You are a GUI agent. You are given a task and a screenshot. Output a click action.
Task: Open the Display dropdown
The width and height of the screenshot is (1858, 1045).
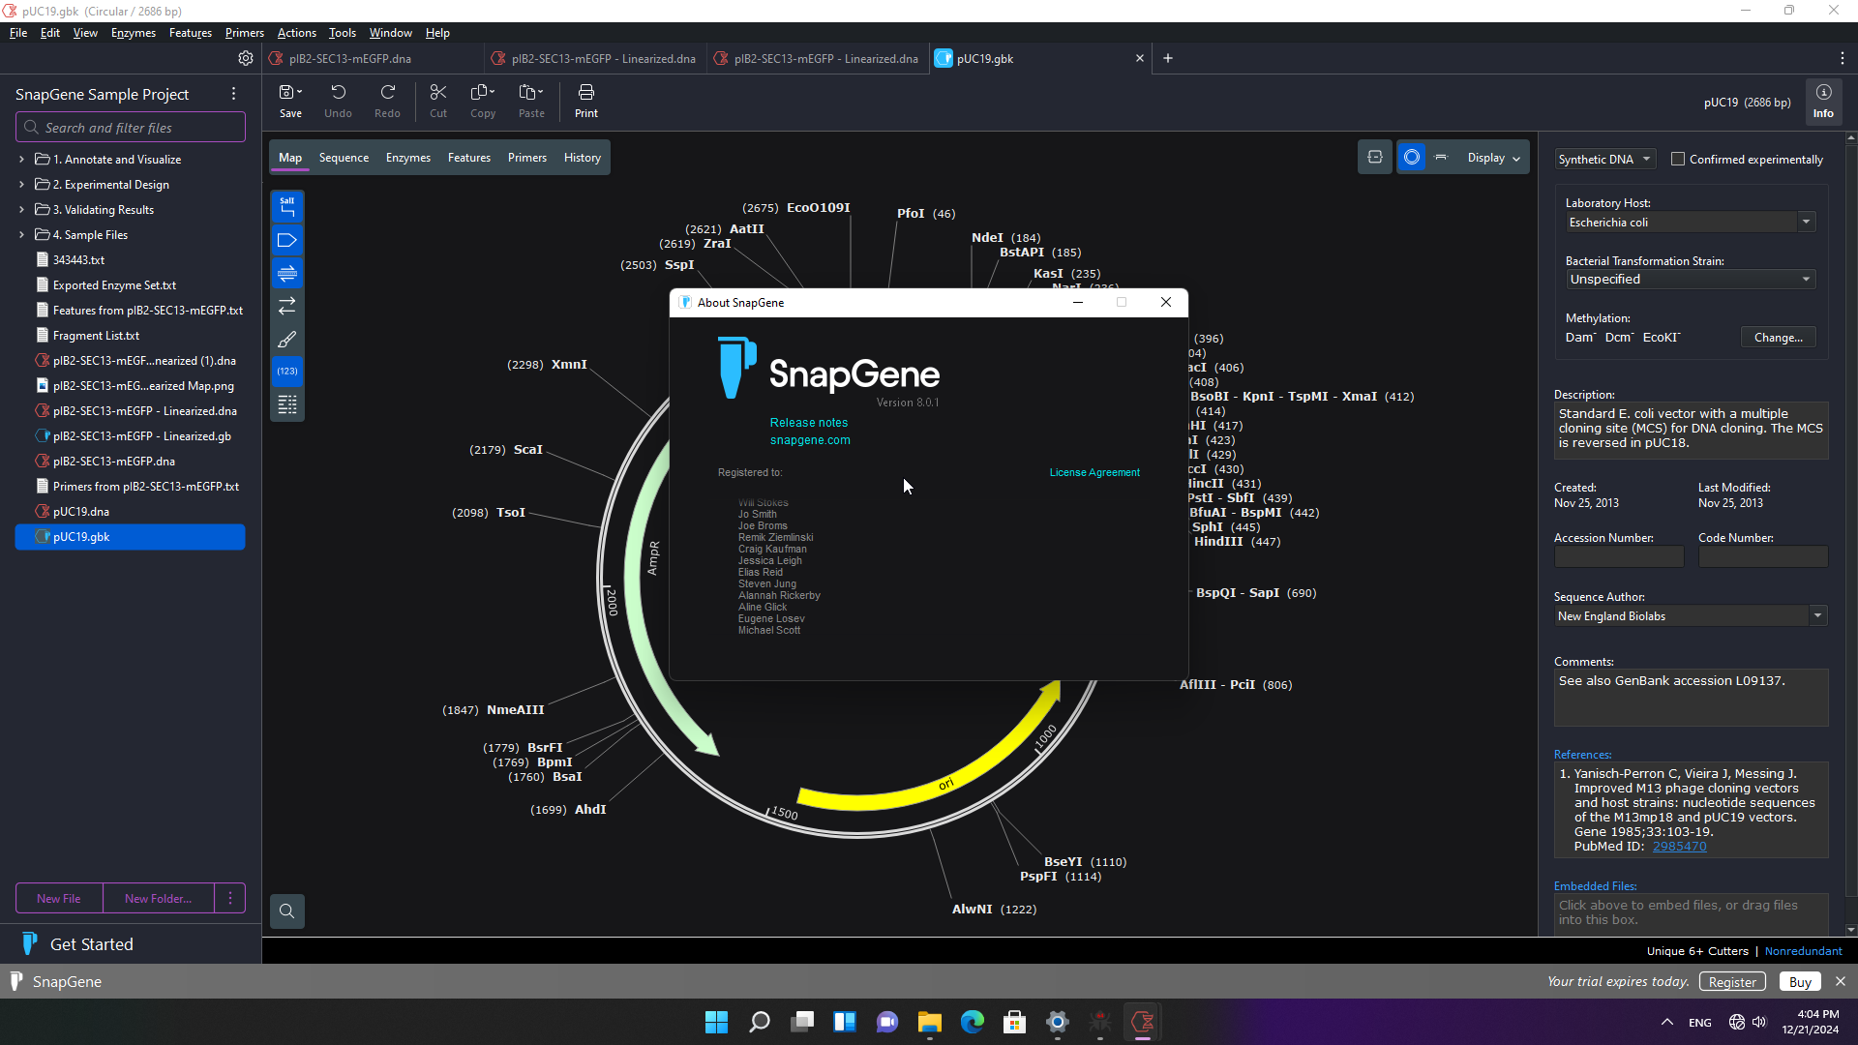(x=1493, y=158)
